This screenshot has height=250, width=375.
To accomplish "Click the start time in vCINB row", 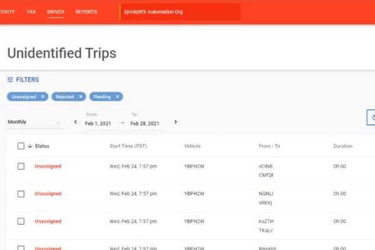I will pyautogui.click(x=133, y=166).
